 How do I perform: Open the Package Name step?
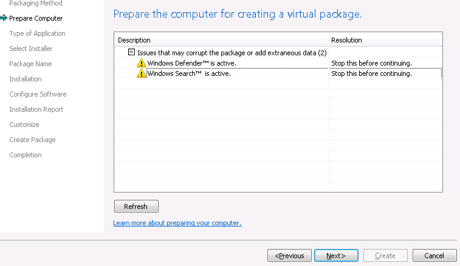pyautogui.click(x=30, y=64)
